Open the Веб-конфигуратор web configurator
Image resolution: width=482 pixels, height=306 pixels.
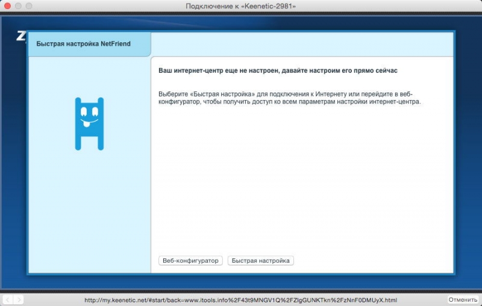pyautogui.click(x=190, y=261)
